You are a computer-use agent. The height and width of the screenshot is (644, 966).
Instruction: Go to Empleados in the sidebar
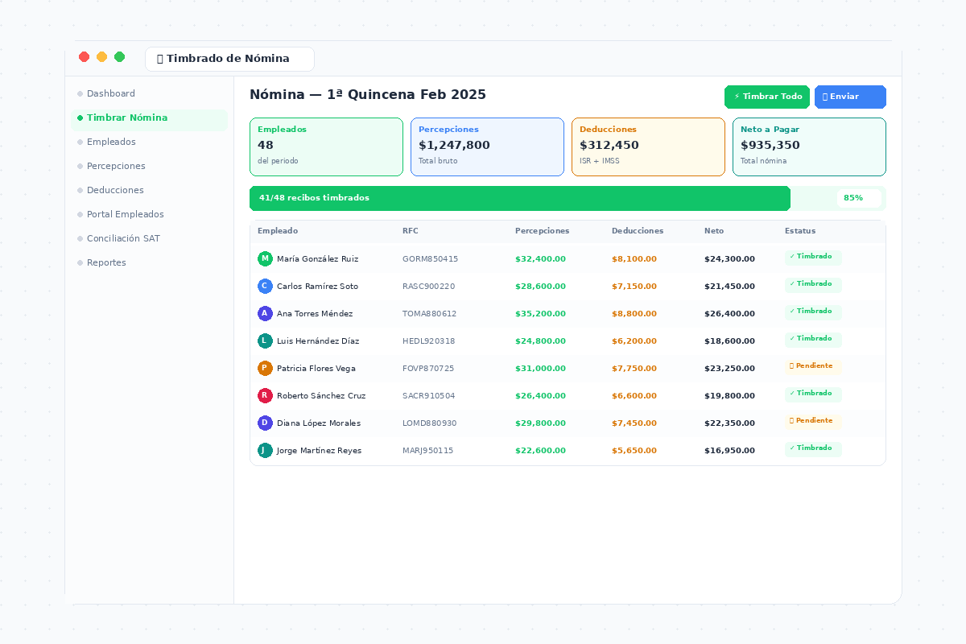149,142
